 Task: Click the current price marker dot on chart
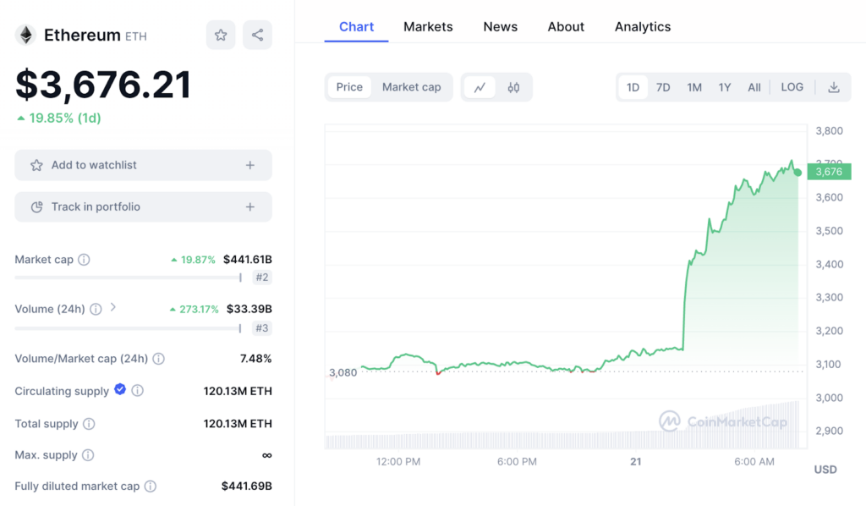tap(797, 172)
